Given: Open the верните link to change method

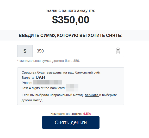Looking at the screenshot, I should click(92, 95).
